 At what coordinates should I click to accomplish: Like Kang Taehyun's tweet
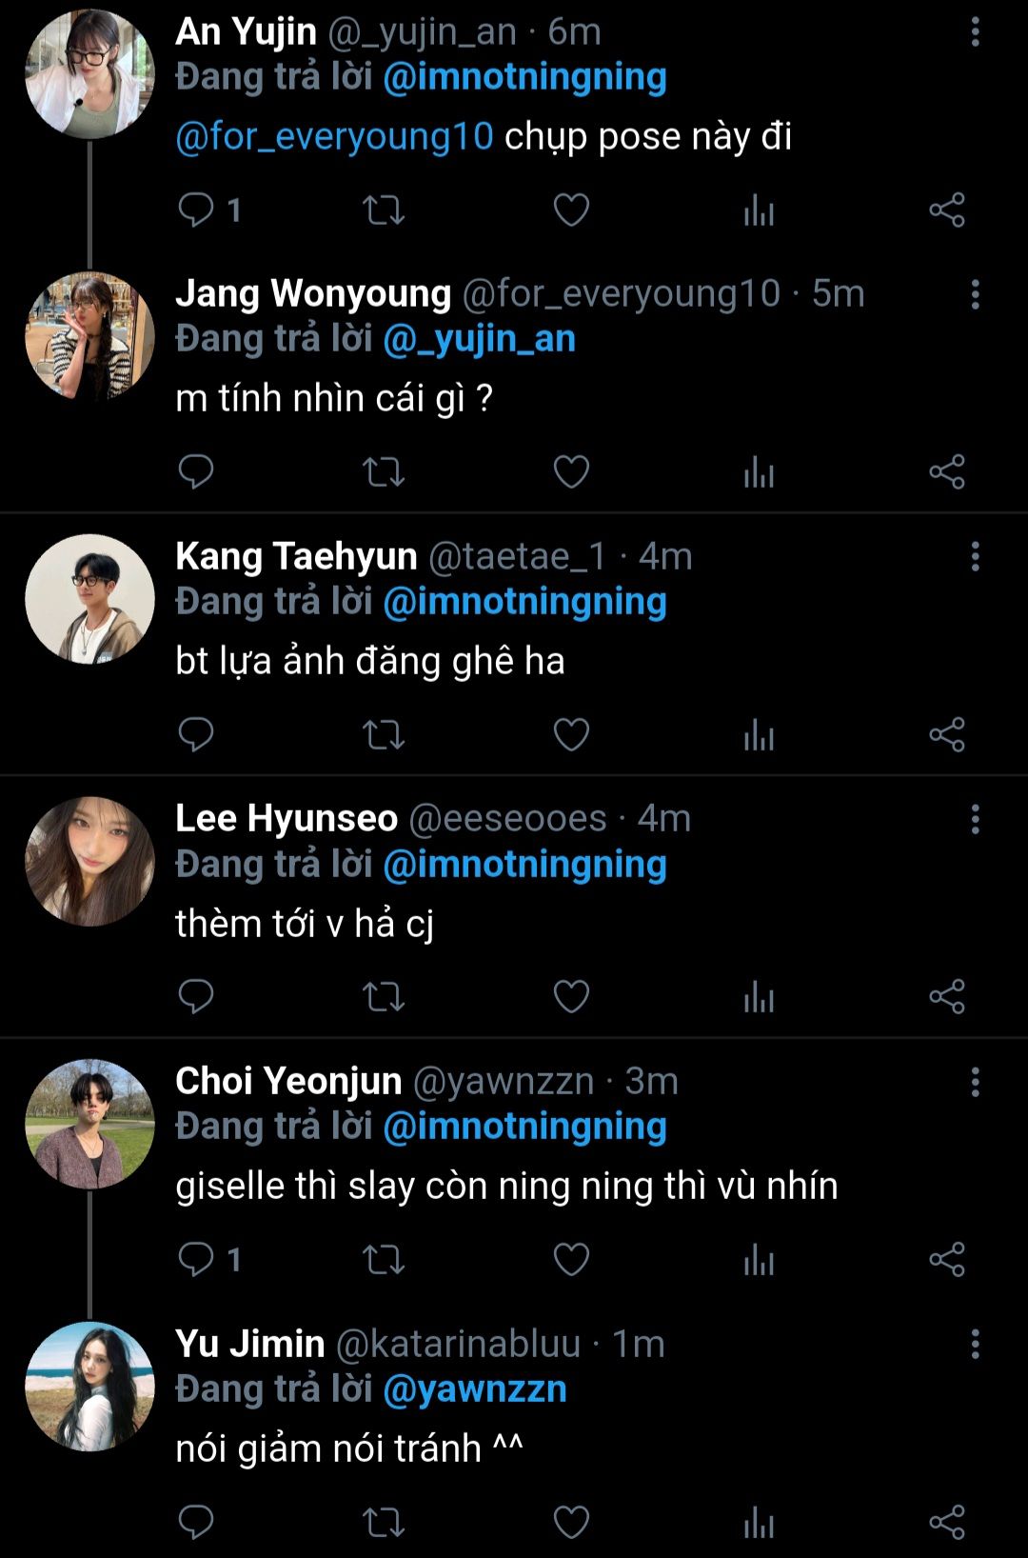coord(571,734)
